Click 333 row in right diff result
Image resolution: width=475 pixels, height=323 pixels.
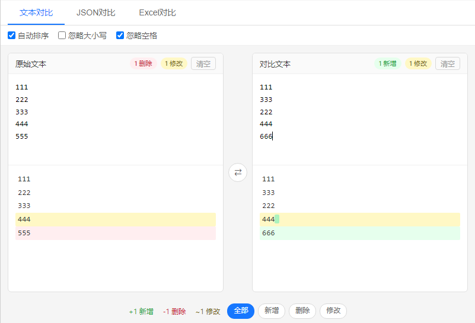360,193
